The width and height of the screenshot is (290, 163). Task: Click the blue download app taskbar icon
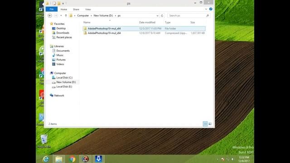click(x=98, y=159)
